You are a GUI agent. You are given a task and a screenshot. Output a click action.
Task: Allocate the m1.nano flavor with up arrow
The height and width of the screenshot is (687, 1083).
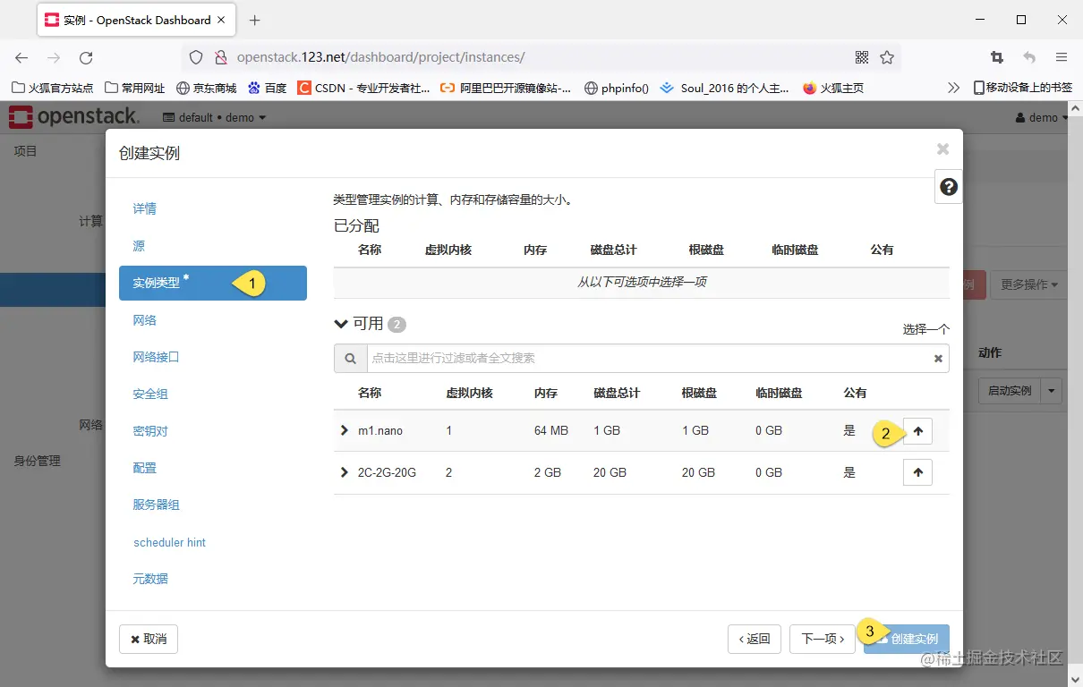click(917, 430)
